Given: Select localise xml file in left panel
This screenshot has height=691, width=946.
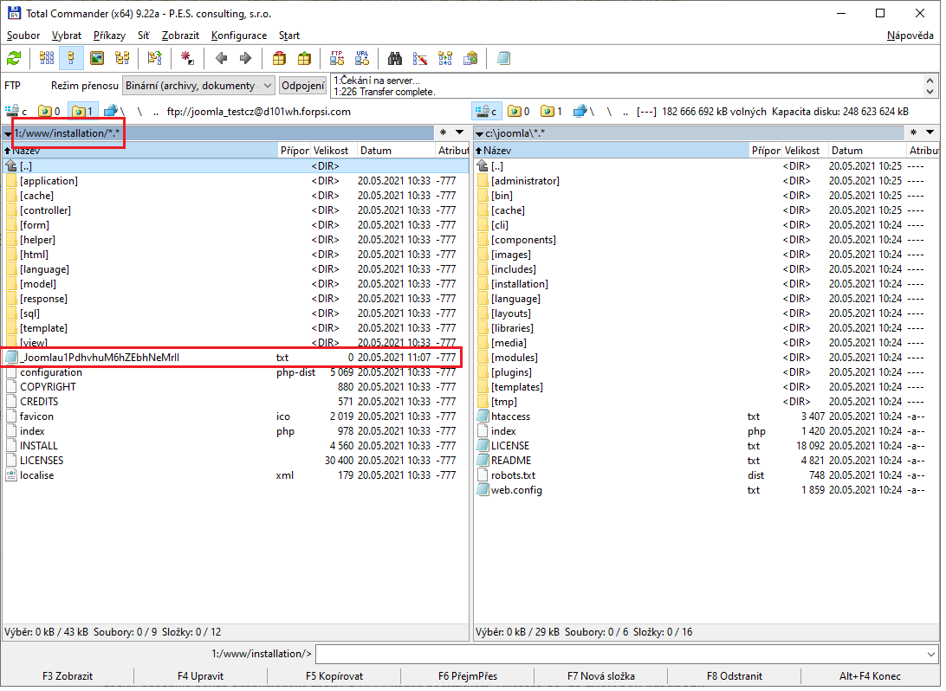Looking at the screenshot, I should tap(236, 475).
